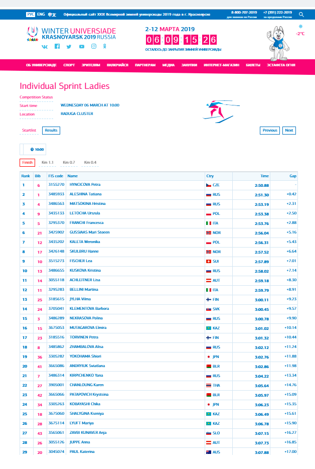Switch language to Chinese 中文
The height and width of the screenshot is (469, 315).
coord(52,15)
